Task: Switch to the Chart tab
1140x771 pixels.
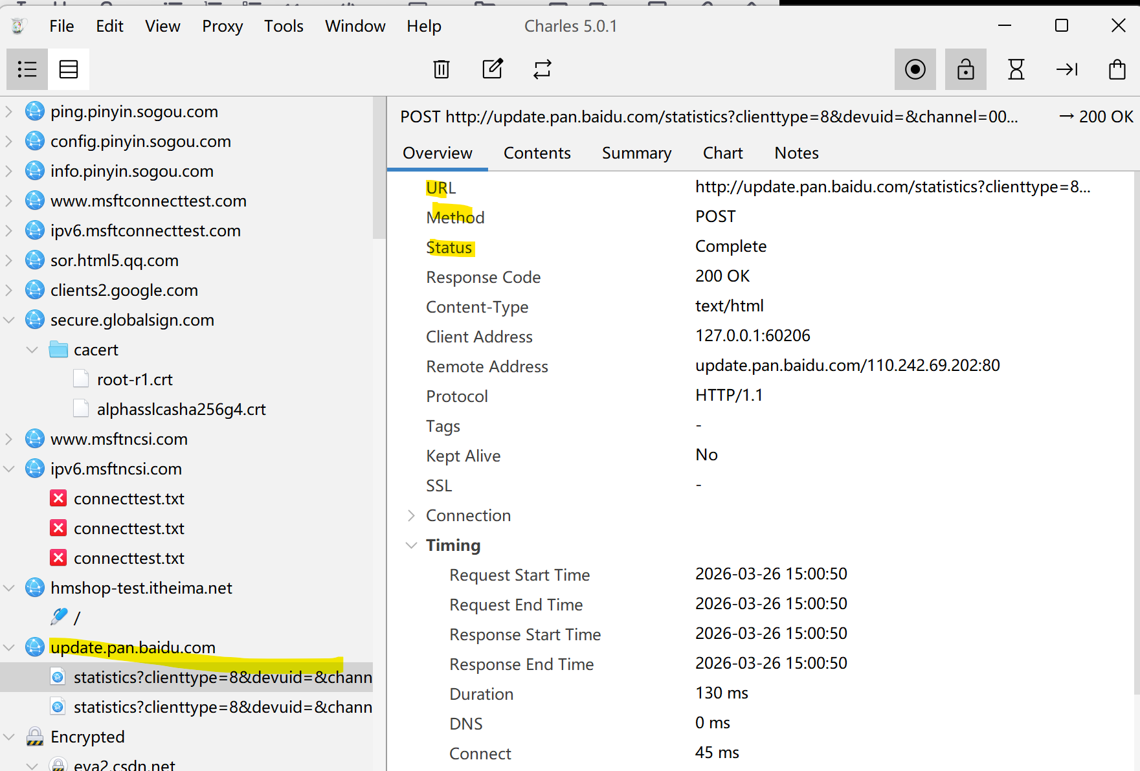Action: click(722, 153)
